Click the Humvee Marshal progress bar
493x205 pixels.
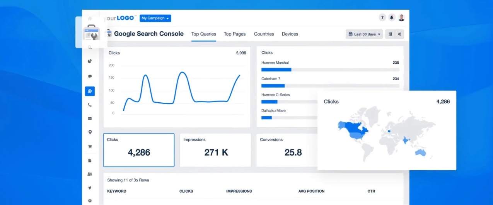coord(330,70)
